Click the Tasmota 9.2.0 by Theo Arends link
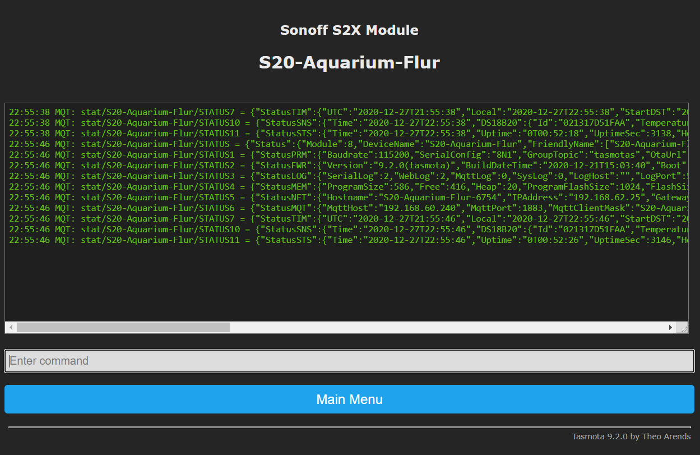700x455 pixels. pos(631,436)
